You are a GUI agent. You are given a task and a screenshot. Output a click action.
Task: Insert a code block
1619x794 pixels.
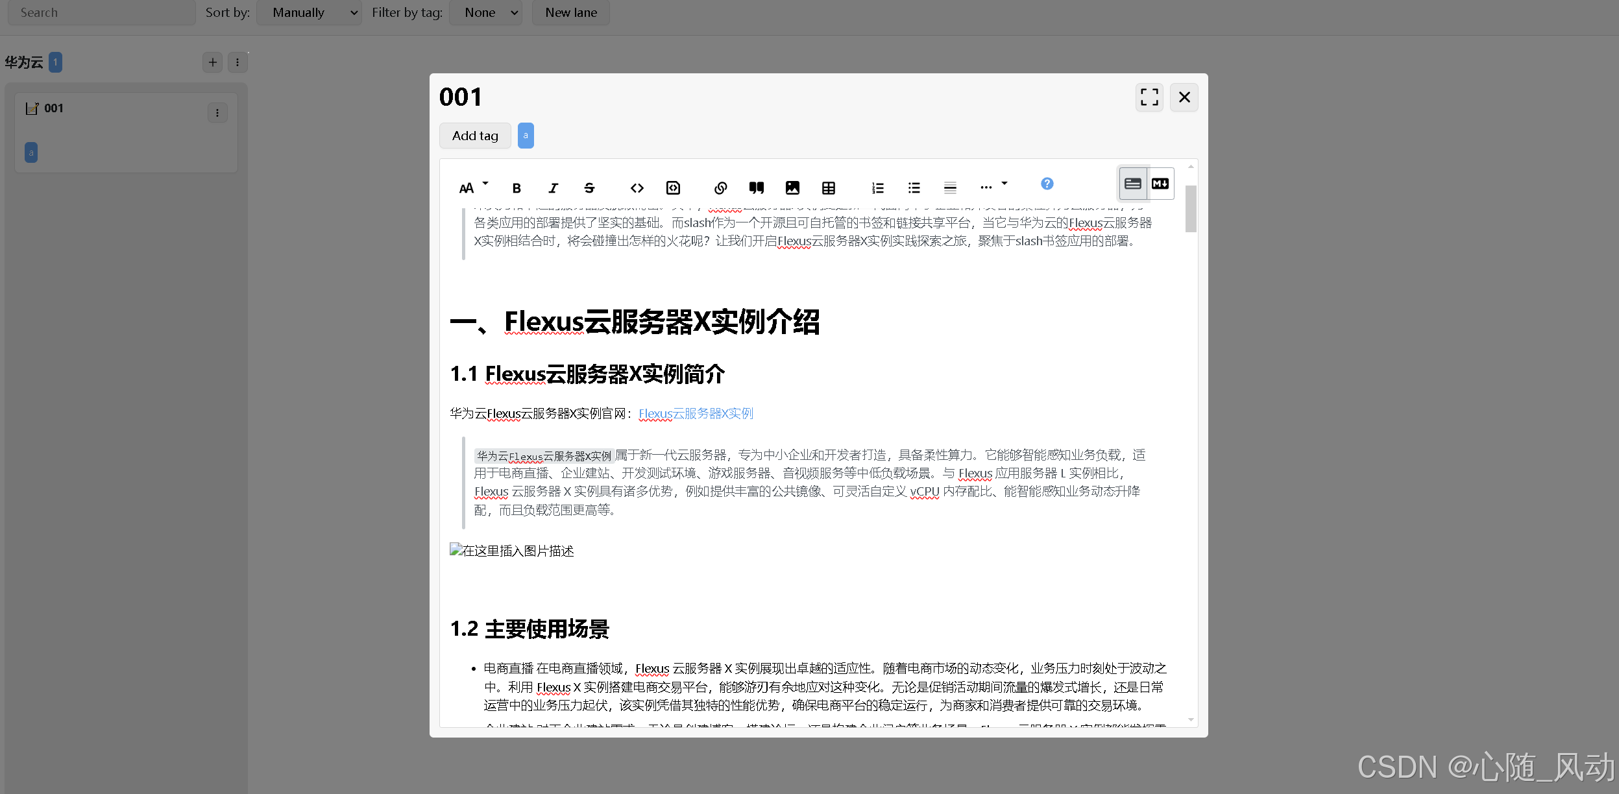tap(673, 188)
